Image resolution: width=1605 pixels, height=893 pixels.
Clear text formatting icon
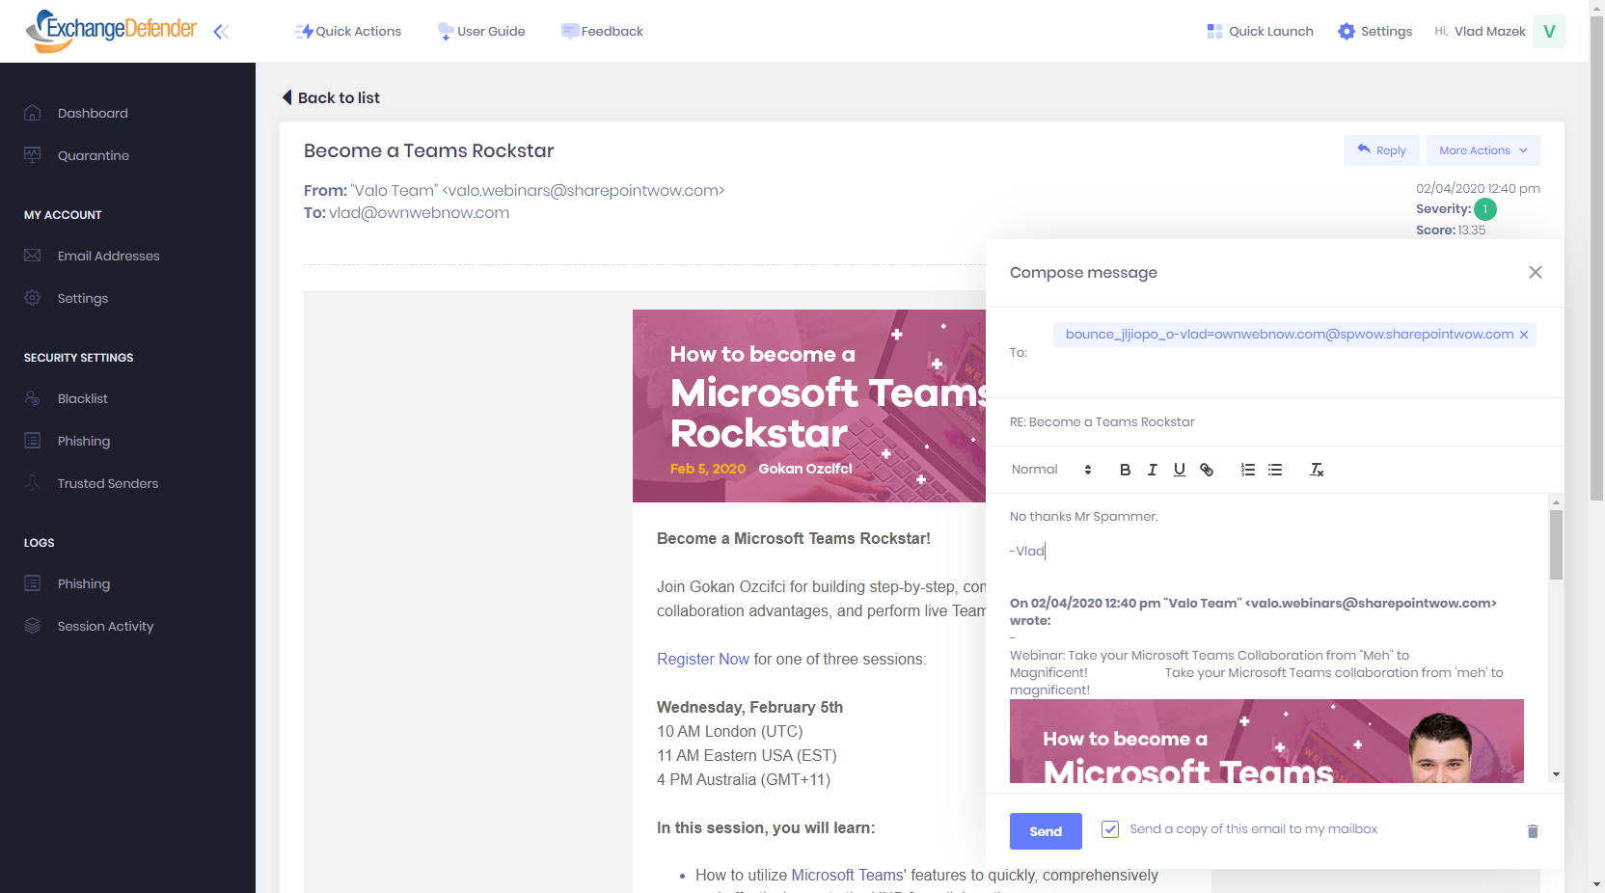point(1317,470)
